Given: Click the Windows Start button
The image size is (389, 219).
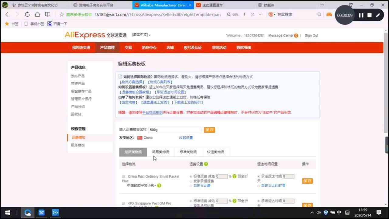Looking at the screenshot, I should click(7, 212).
